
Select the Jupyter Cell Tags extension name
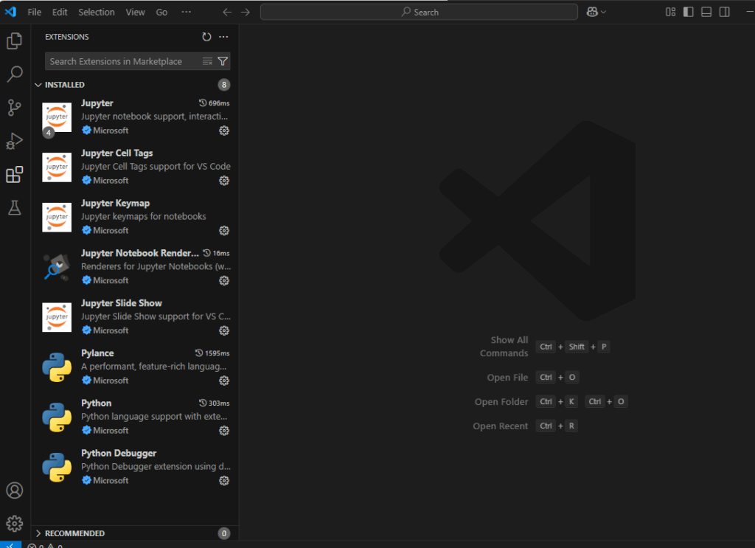coord(117,153)
